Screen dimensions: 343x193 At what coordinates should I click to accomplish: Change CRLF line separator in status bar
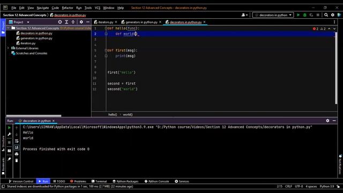point(288,187)
